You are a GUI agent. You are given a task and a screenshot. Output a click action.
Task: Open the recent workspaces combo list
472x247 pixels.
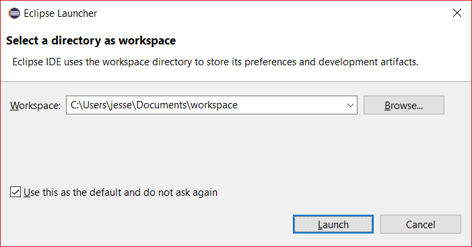350,105
